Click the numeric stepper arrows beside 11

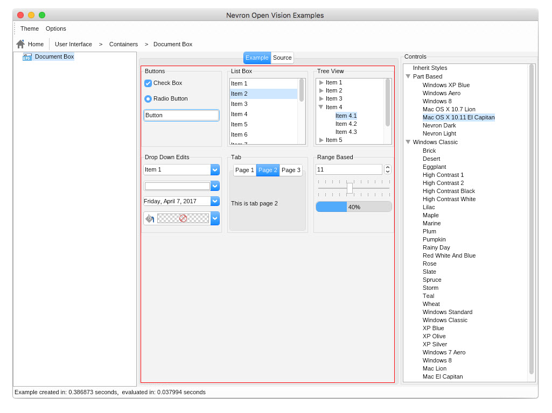tap(388, 169)
